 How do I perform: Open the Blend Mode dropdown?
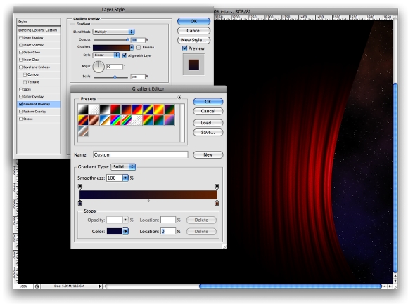tap(113, 32)
